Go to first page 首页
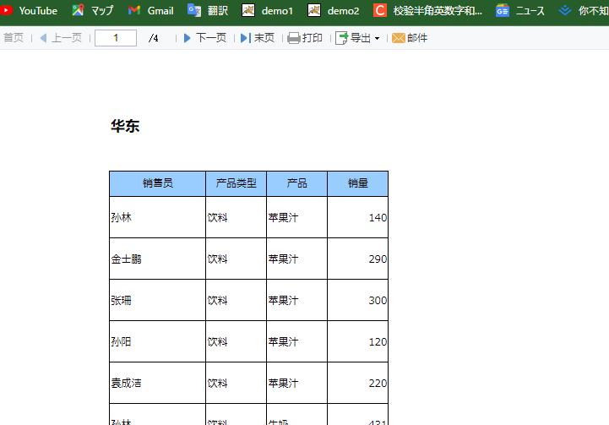This screenshot has width=609, height=425. click(14, 38)
